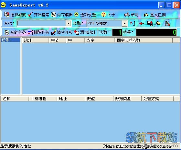
Task: Click the red left arrow icon
Action: [x=141, y=24]
